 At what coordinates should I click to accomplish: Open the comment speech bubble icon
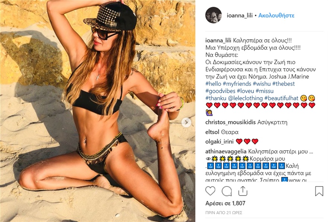[227, 191]
